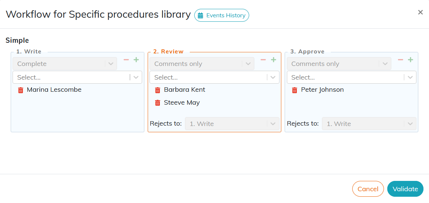
Task: Click the minus icon in Review step
Action: pos(263,60)
